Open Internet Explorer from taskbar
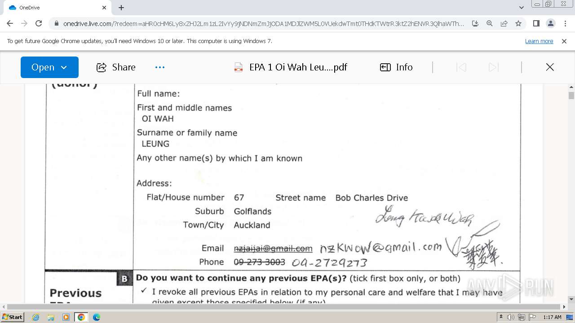This screenshot has height=323, width=575. tap(35, 317)
